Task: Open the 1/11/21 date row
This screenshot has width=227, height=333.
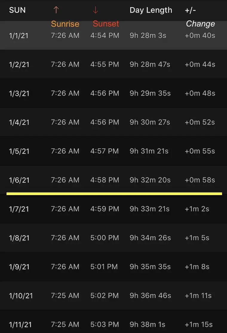Action: [x=113, y=322]
